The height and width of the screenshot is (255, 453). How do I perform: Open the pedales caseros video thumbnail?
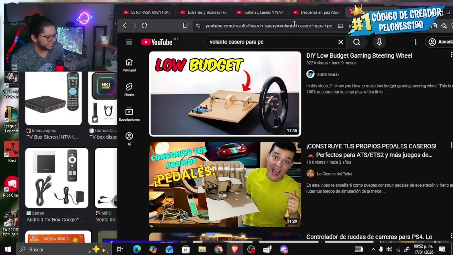pos(225,185)
